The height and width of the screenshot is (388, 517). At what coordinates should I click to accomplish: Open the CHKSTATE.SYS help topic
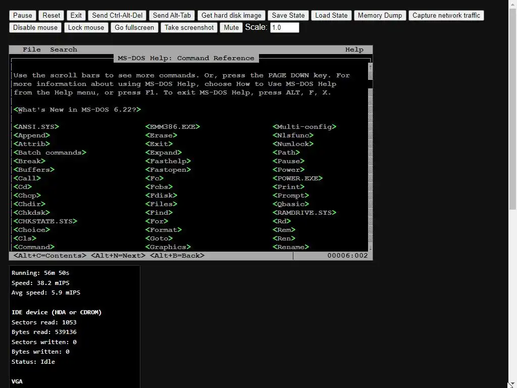(x=45, y=221)
